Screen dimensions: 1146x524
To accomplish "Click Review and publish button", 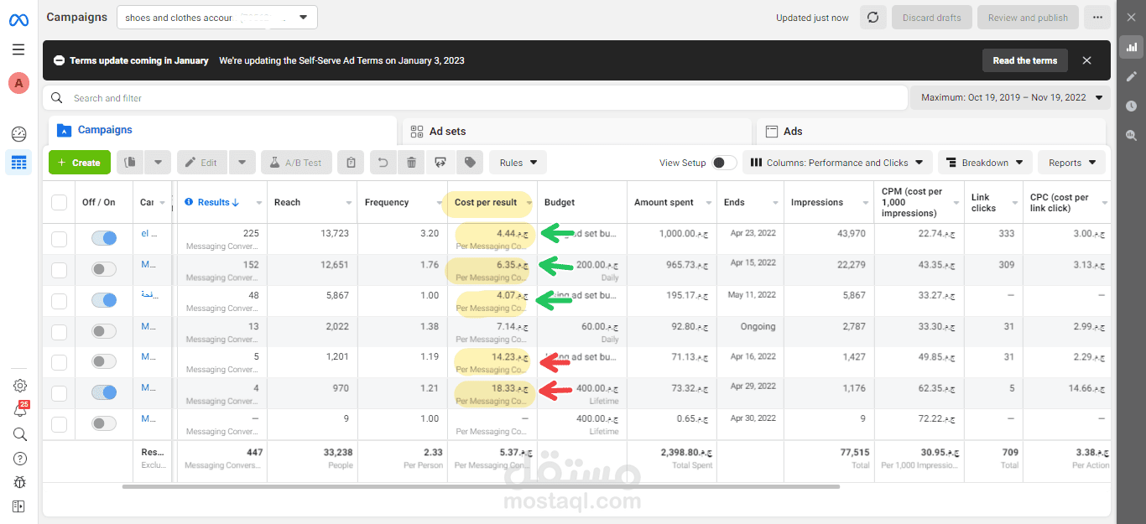I will [x=1028, y=18].
